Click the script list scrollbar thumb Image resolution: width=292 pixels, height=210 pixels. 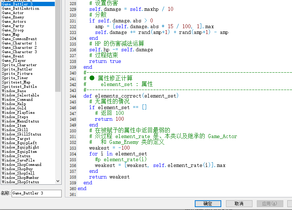tap(58, 46)
